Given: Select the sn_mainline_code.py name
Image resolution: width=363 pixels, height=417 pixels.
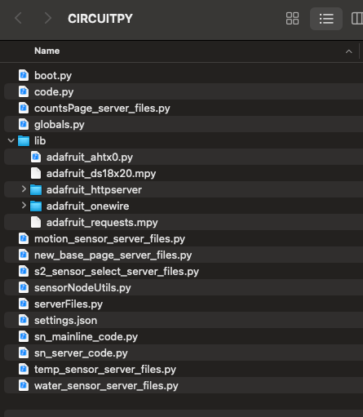Looking at the screenshot, I should point(86,337).
